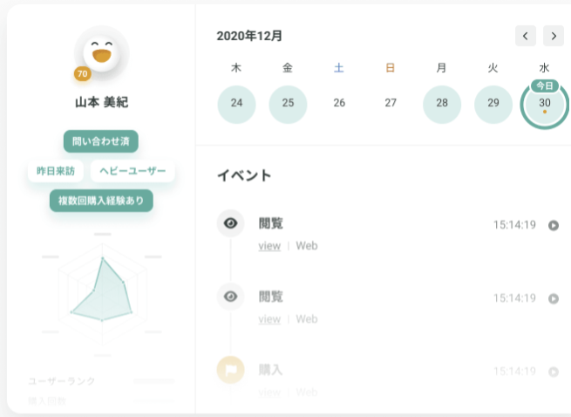Viewport: 571px width, 417px height.
Task: Open view link under first 閲覧 event
Action: 269,246
